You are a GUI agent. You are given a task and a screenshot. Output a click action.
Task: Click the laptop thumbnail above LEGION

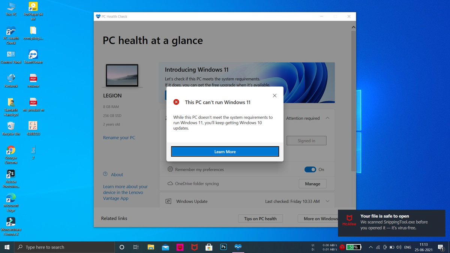pos(122,76)
